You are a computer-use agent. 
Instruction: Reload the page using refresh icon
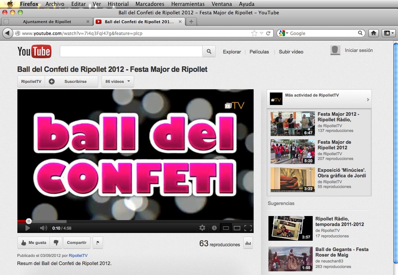[x=268, y=33]
